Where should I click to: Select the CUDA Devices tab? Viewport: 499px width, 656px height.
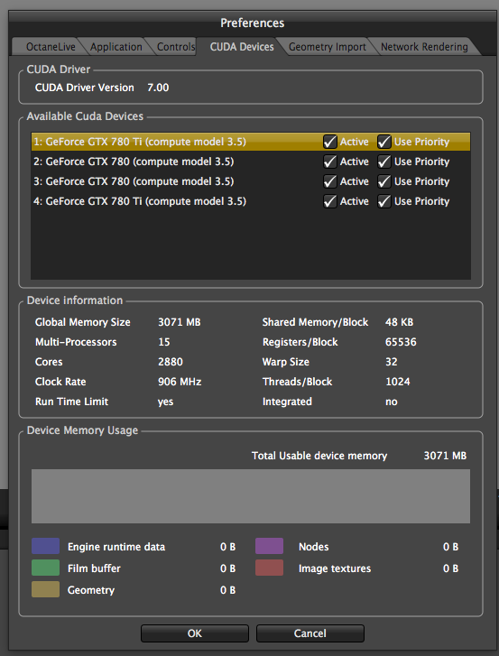tap(242, 46)
